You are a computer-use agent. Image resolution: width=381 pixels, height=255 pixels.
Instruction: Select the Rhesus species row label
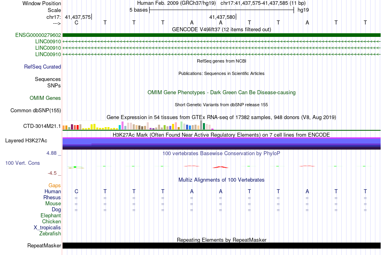coord(52,197)
